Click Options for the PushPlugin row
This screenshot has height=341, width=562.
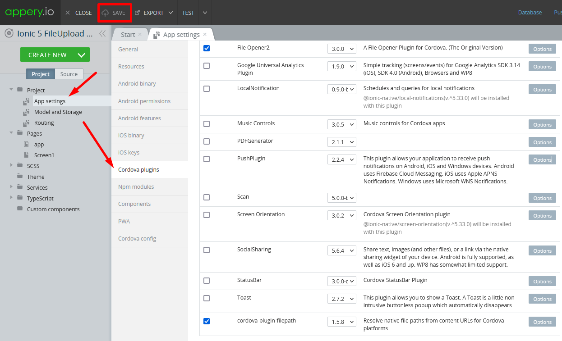[542, 159]
